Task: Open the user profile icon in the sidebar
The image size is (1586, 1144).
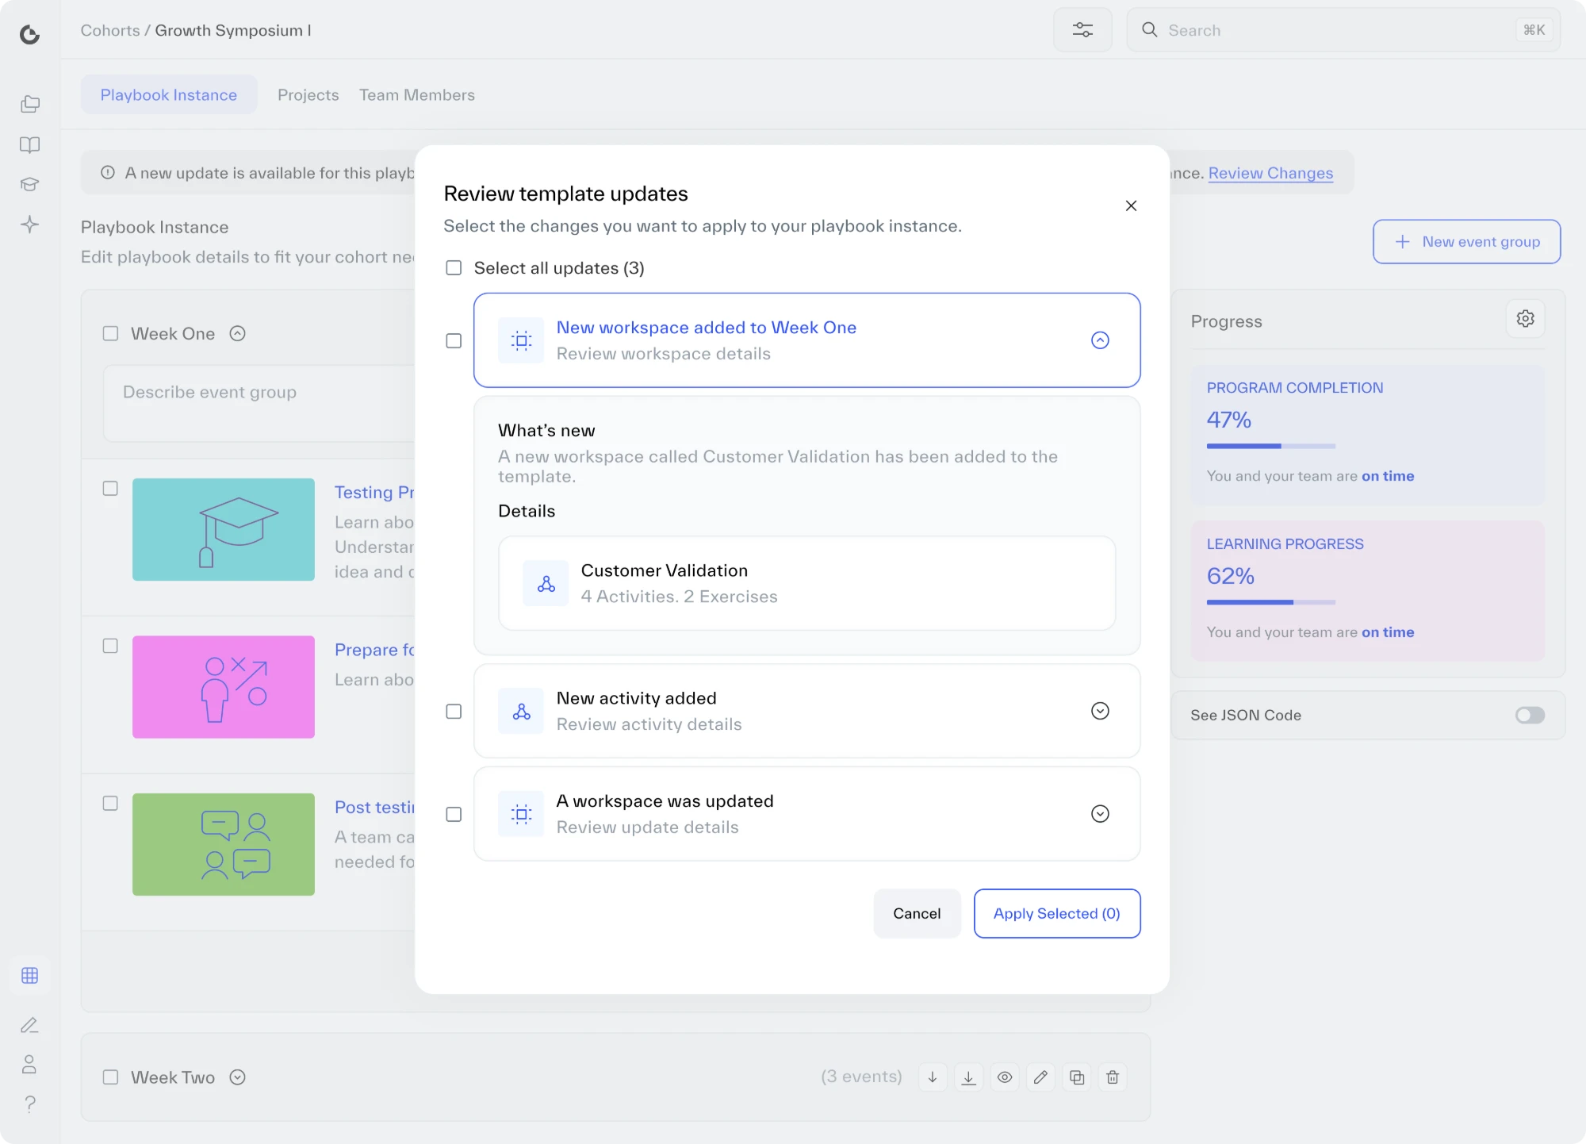Action: click(x=29, y=1064)
